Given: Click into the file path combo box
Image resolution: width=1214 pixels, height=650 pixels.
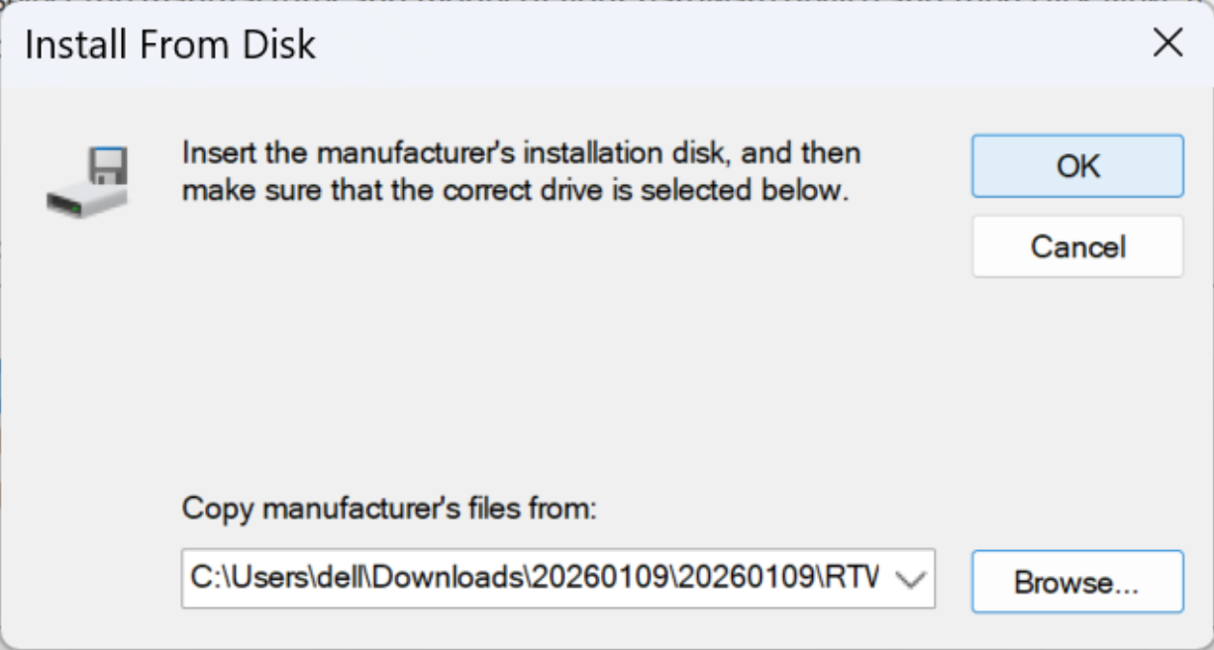Looking at the screenshot, I should pos(535,579).
